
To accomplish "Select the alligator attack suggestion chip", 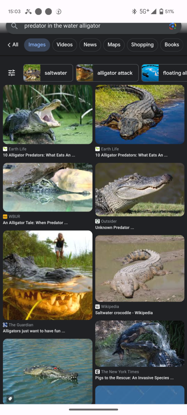I will coord(107,73).
